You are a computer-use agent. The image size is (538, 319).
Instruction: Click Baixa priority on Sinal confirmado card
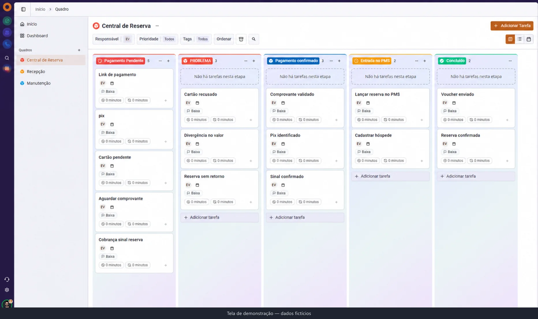pos(279,193)
